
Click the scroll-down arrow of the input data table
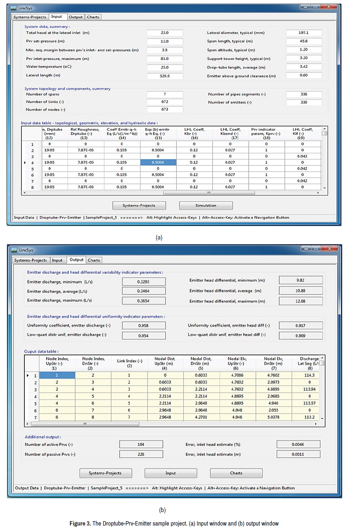tap(324, 188)
